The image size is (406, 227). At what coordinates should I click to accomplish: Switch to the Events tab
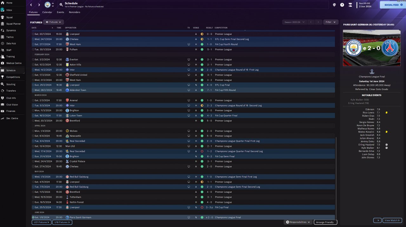(x=61, y=12)
